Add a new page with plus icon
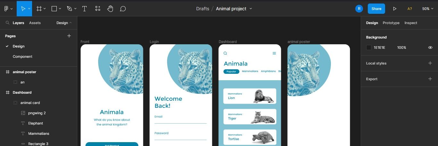The image size is (438, 146). [69, 36]
